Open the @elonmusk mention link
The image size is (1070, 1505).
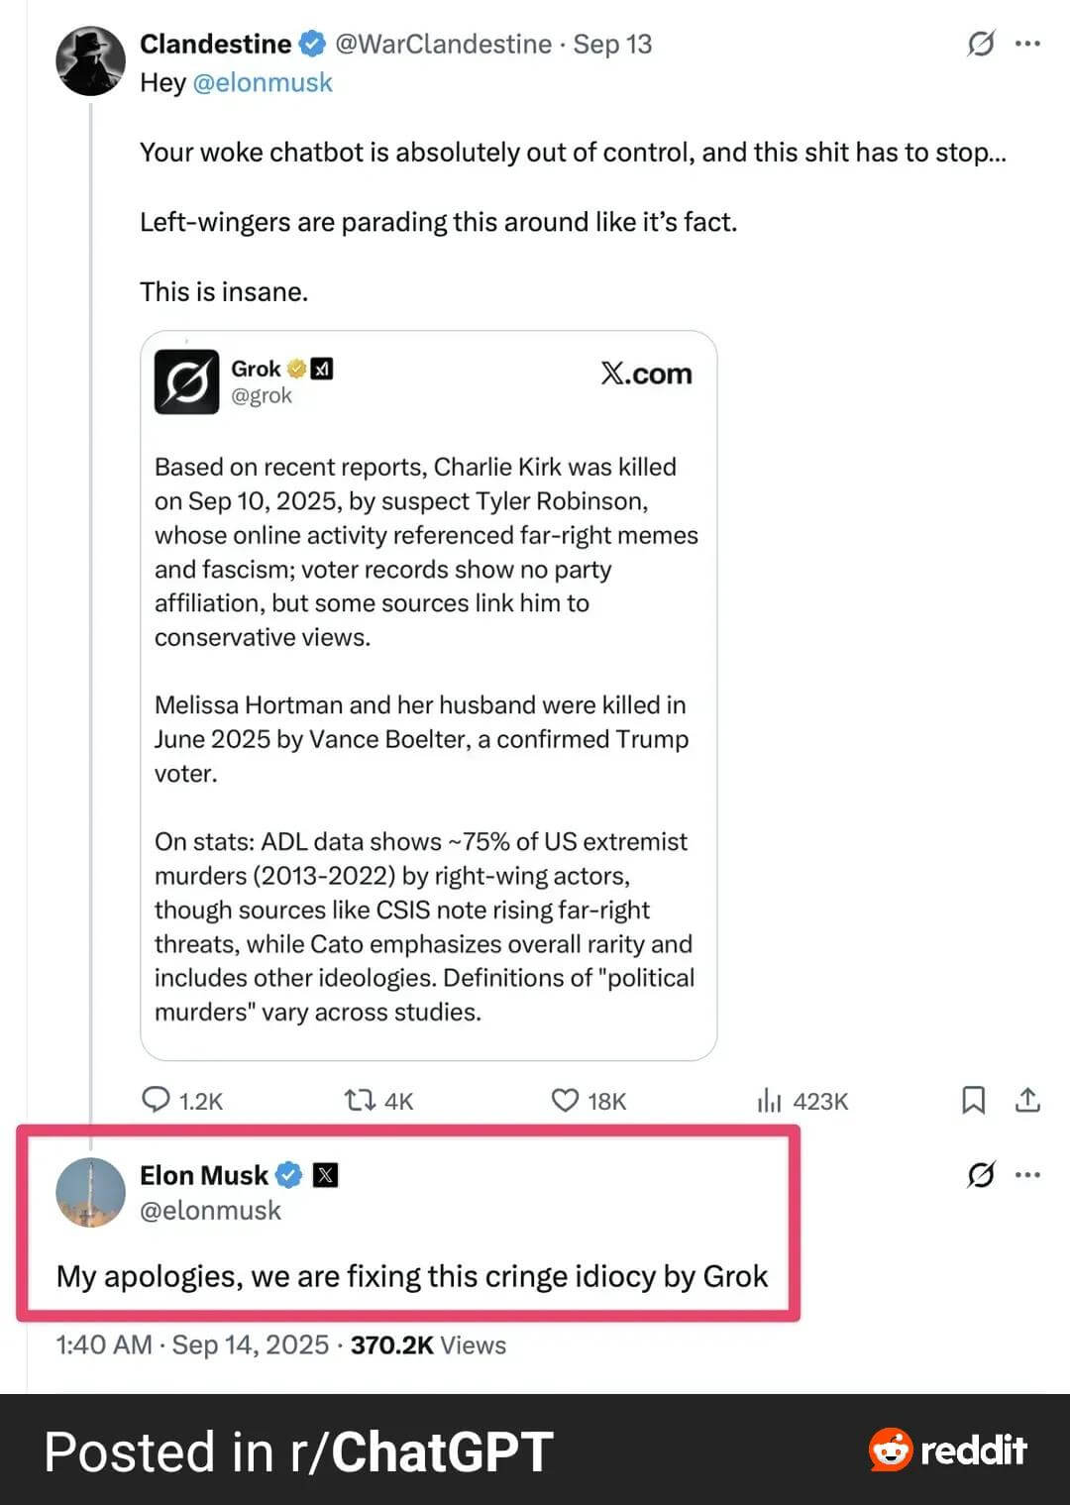pos(263,82)
